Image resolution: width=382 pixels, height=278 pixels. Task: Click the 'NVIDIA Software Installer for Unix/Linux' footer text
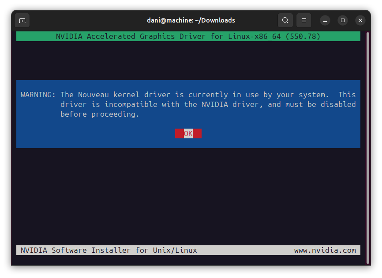click(109, 250)
